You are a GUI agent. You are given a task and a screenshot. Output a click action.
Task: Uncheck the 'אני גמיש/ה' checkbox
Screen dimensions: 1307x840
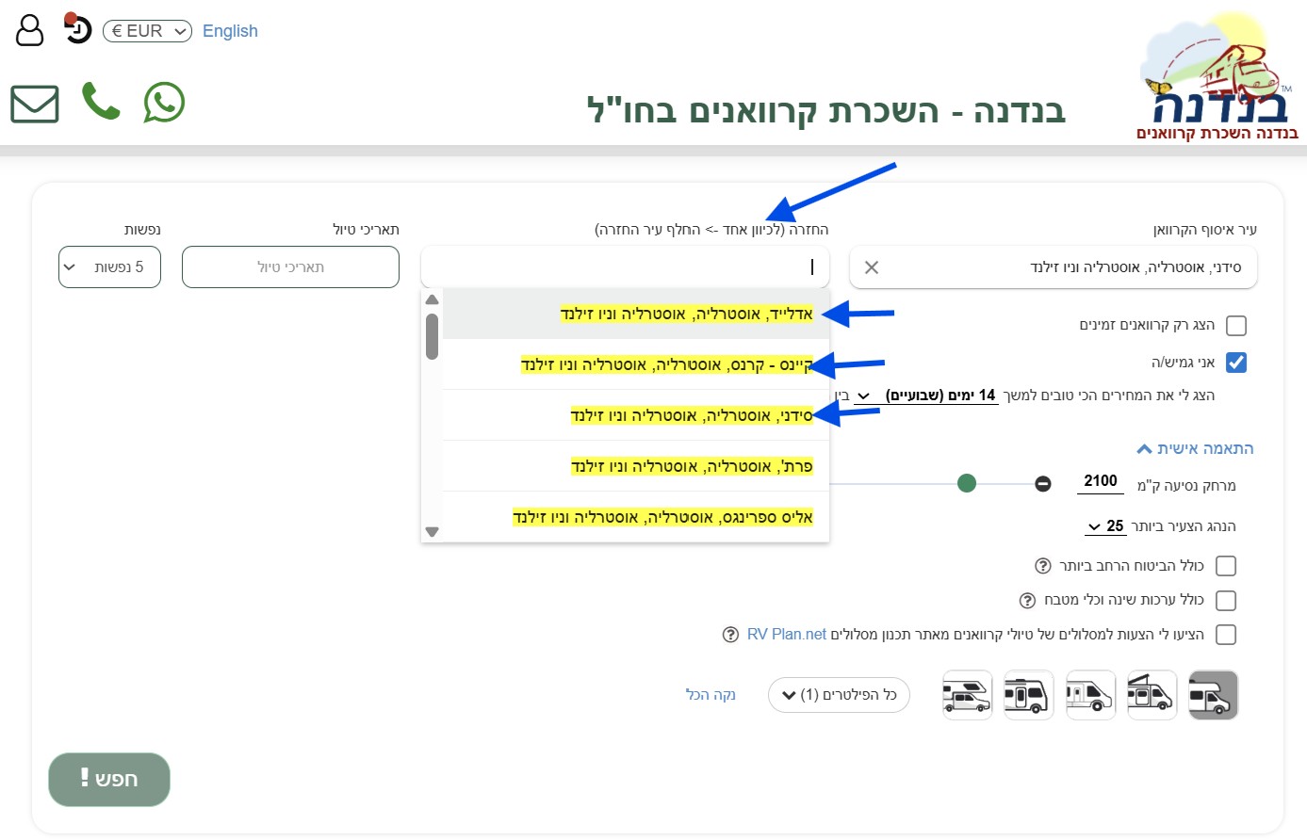1236,363
